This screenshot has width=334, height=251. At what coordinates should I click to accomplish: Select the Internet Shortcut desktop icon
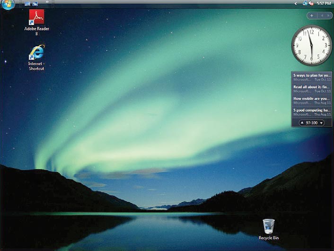[x=36, y=58]
